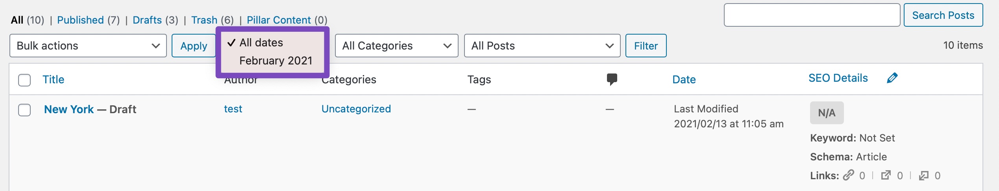This screenshot has width=999, height=191.
Task: Select February 2021 from dates list
Action: click(276, 61)
